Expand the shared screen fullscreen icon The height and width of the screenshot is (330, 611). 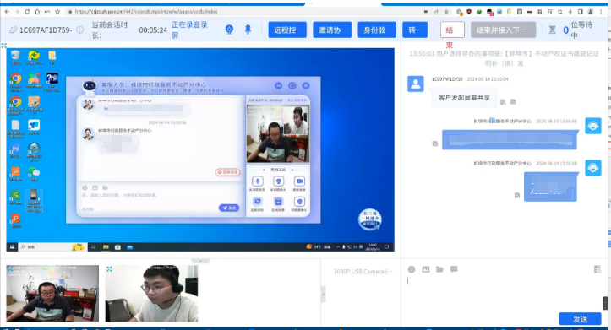pos(4,46)
